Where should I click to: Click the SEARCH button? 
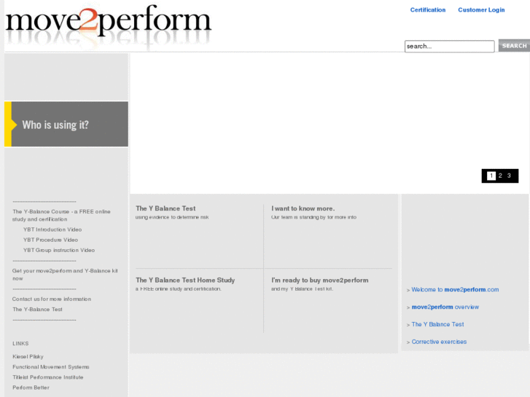pyautogui.click(x=514, y=46)
